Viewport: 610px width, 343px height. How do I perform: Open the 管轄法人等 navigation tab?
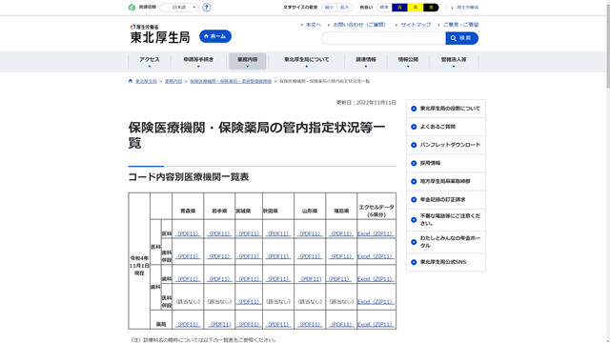454,61
